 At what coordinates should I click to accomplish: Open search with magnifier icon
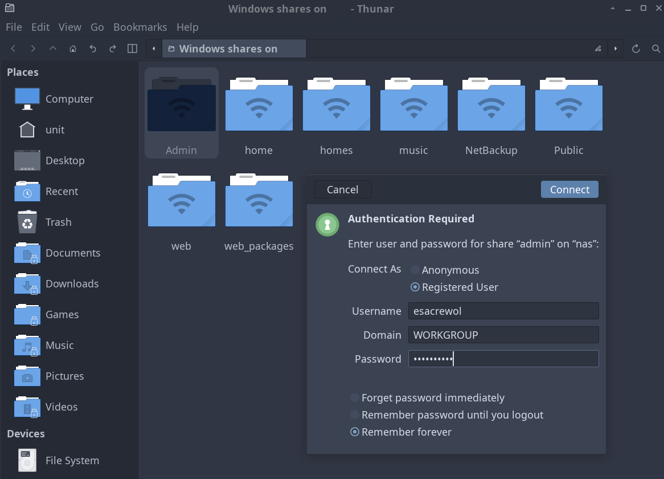point(656,48)
